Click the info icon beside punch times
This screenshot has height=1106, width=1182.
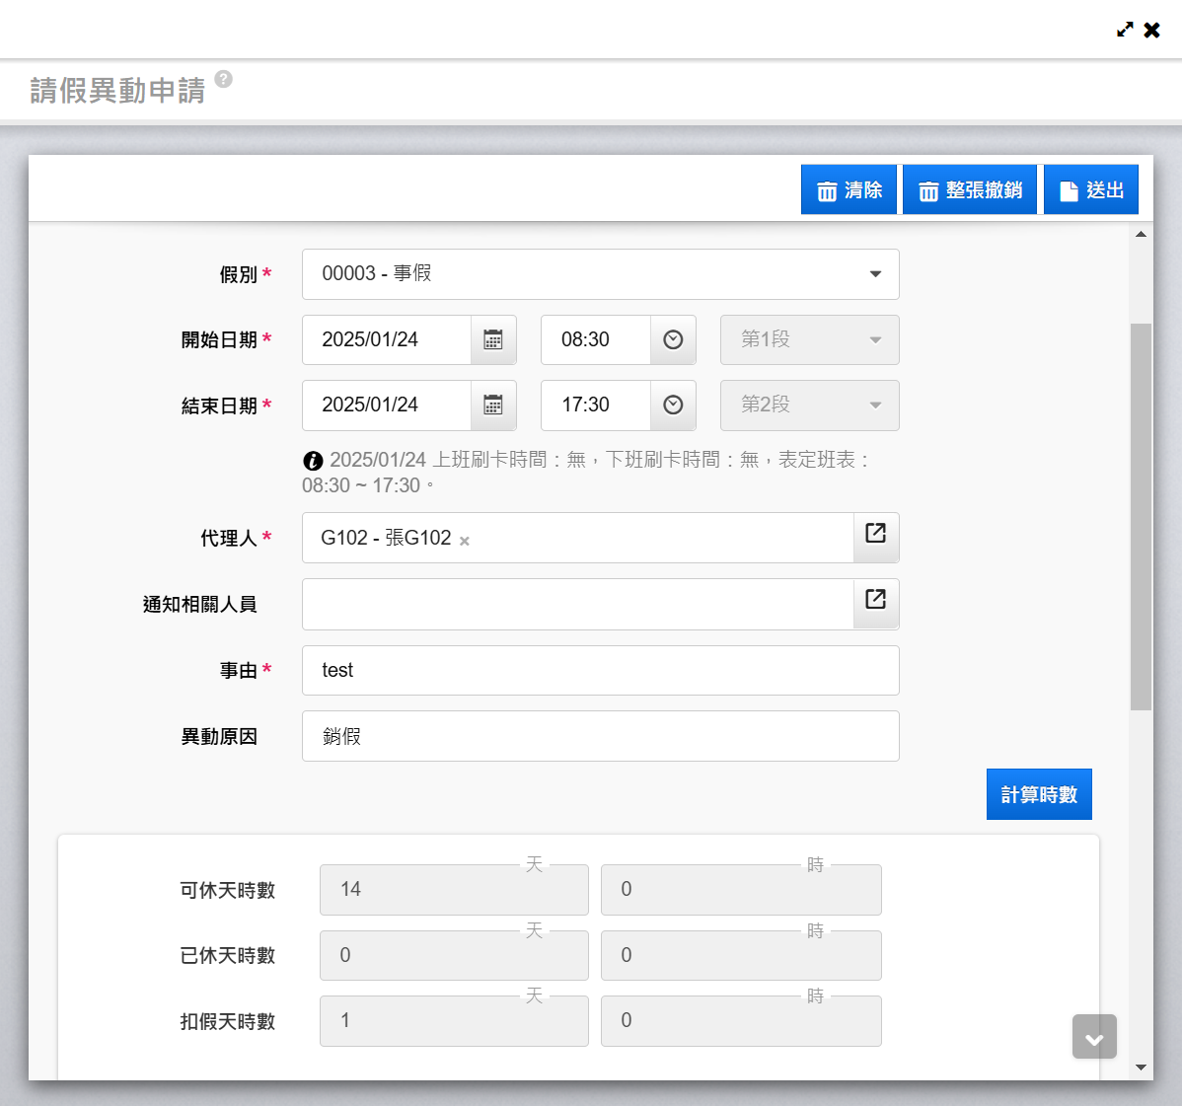pyautogui.click(x=313, y=460)
